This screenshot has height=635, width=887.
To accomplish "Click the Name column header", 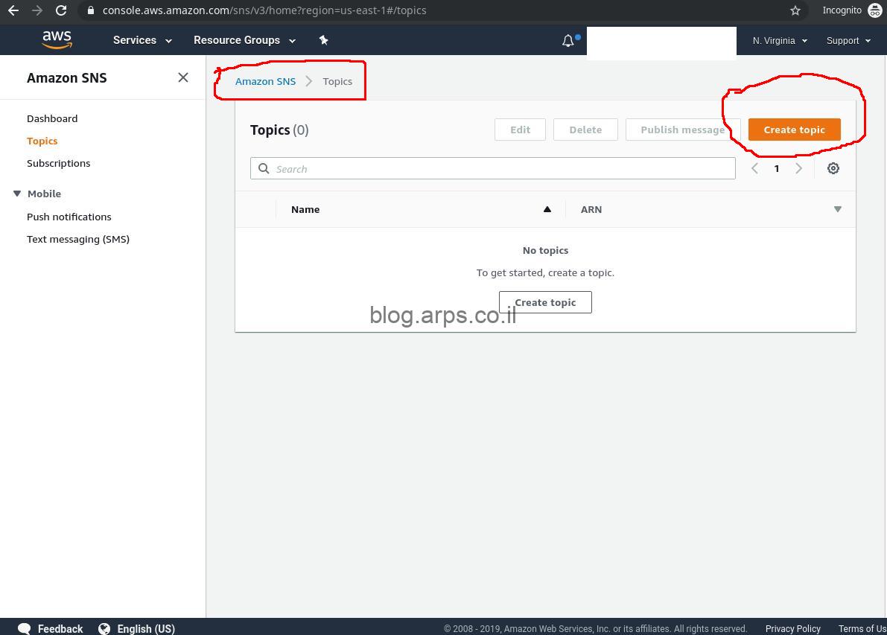I will (305, 209).
